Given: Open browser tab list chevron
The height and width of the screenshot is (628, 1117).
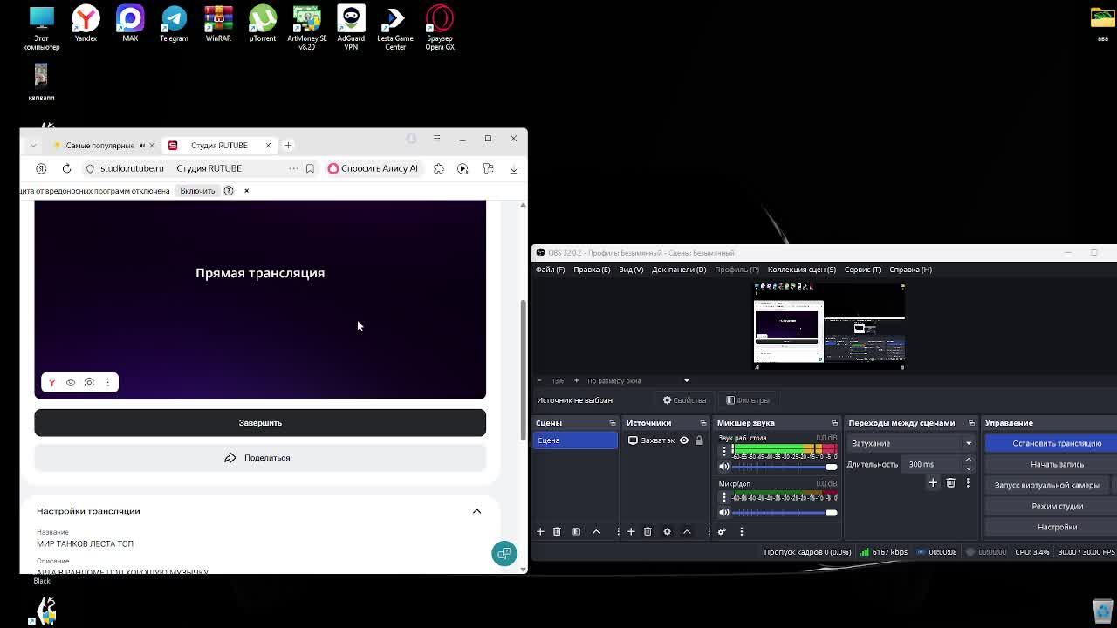Looking at the screenshot, I should pyautogui.click(x=33, y=146).
